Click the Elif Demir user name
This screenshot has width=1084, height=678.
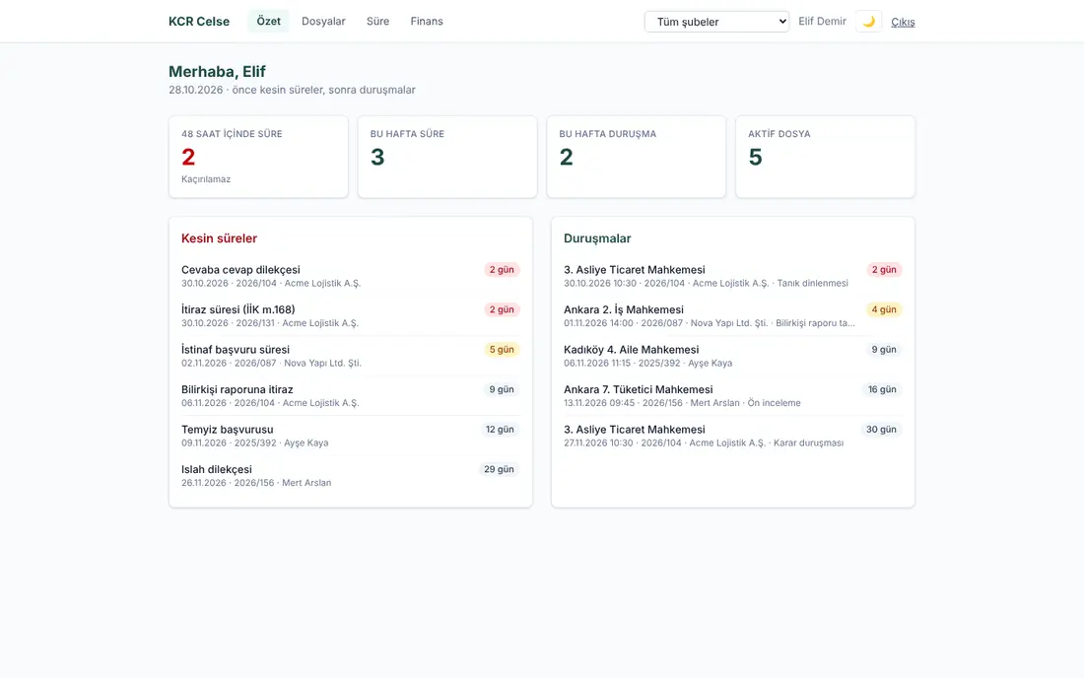822,22
